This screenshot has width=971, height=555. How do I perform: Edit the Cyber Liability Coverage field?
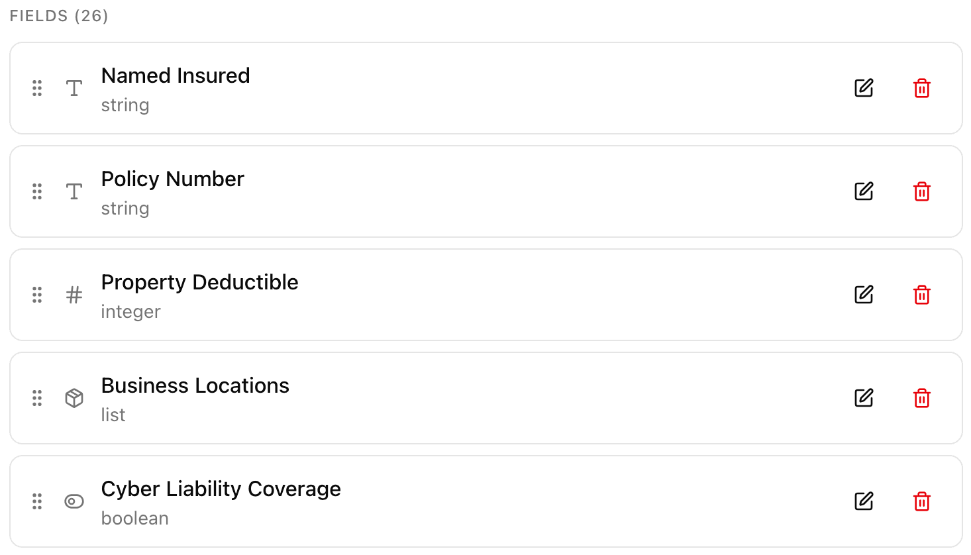click(864, 501)
